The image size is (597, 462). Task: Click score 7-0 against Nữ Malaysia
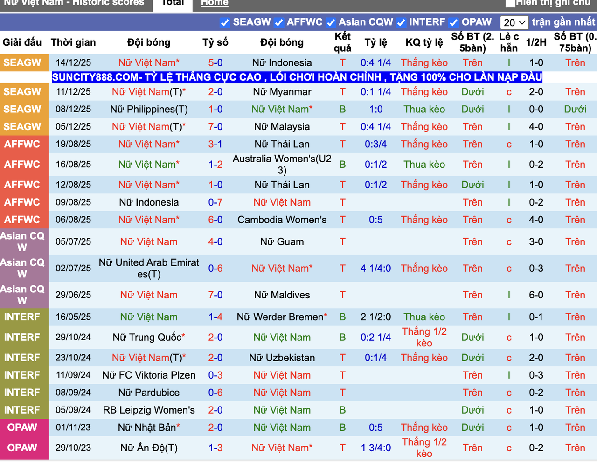(x=215, y=127)
